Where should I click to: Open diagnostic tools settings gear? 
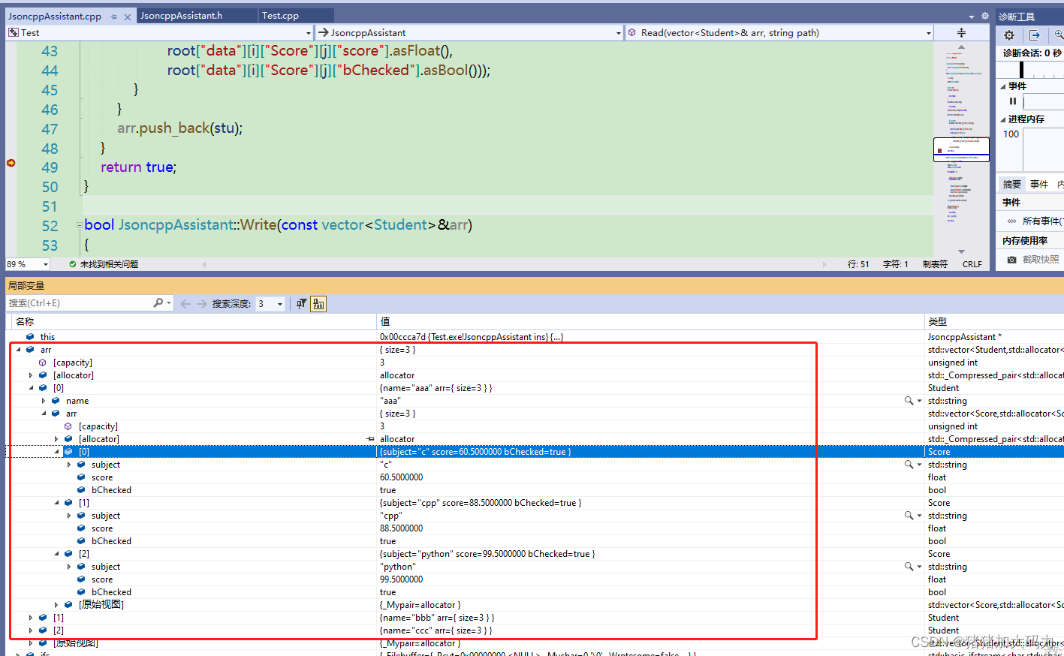point(1009,35)
